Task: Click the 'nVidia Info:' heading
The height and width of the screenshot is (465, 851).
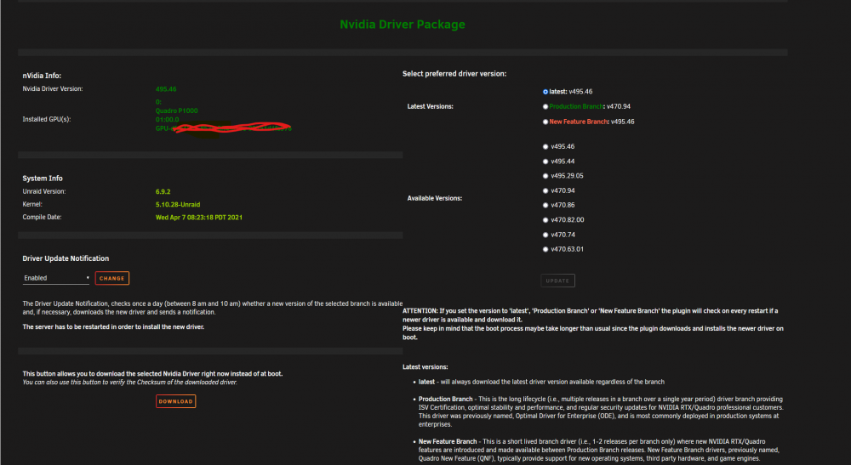Action: point(42,76)
